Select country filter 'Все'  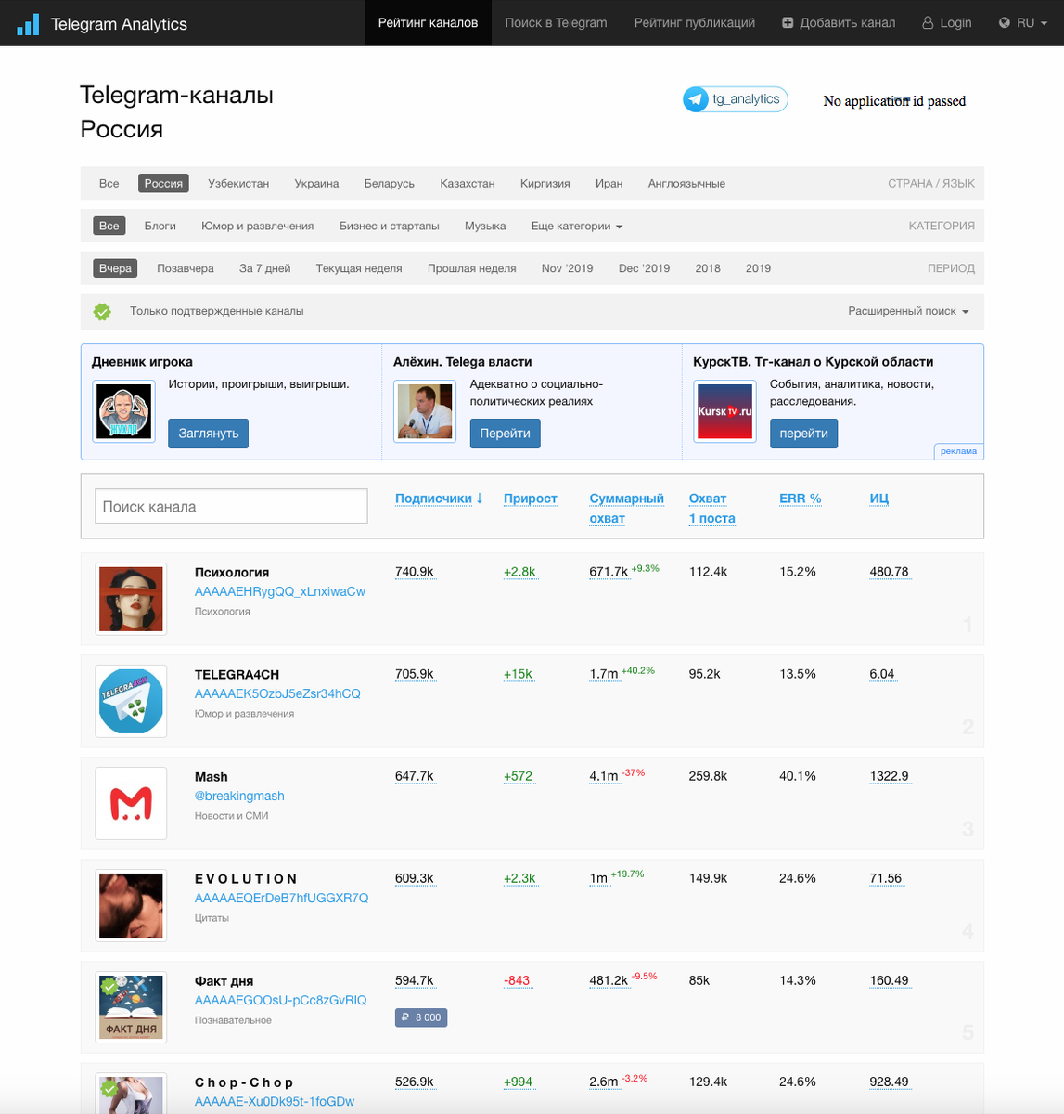109,183
